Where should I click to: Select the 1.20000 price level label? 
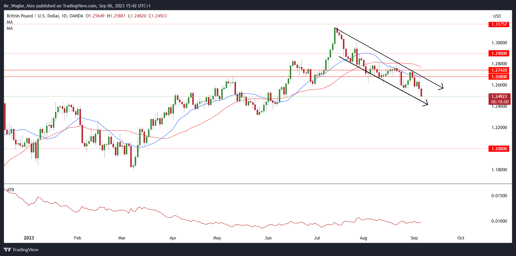(x=499, y=149)
